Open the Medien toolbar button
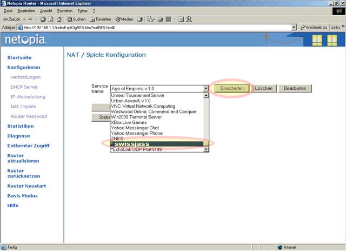Screen dimensions: 346x251 point(124,19)
